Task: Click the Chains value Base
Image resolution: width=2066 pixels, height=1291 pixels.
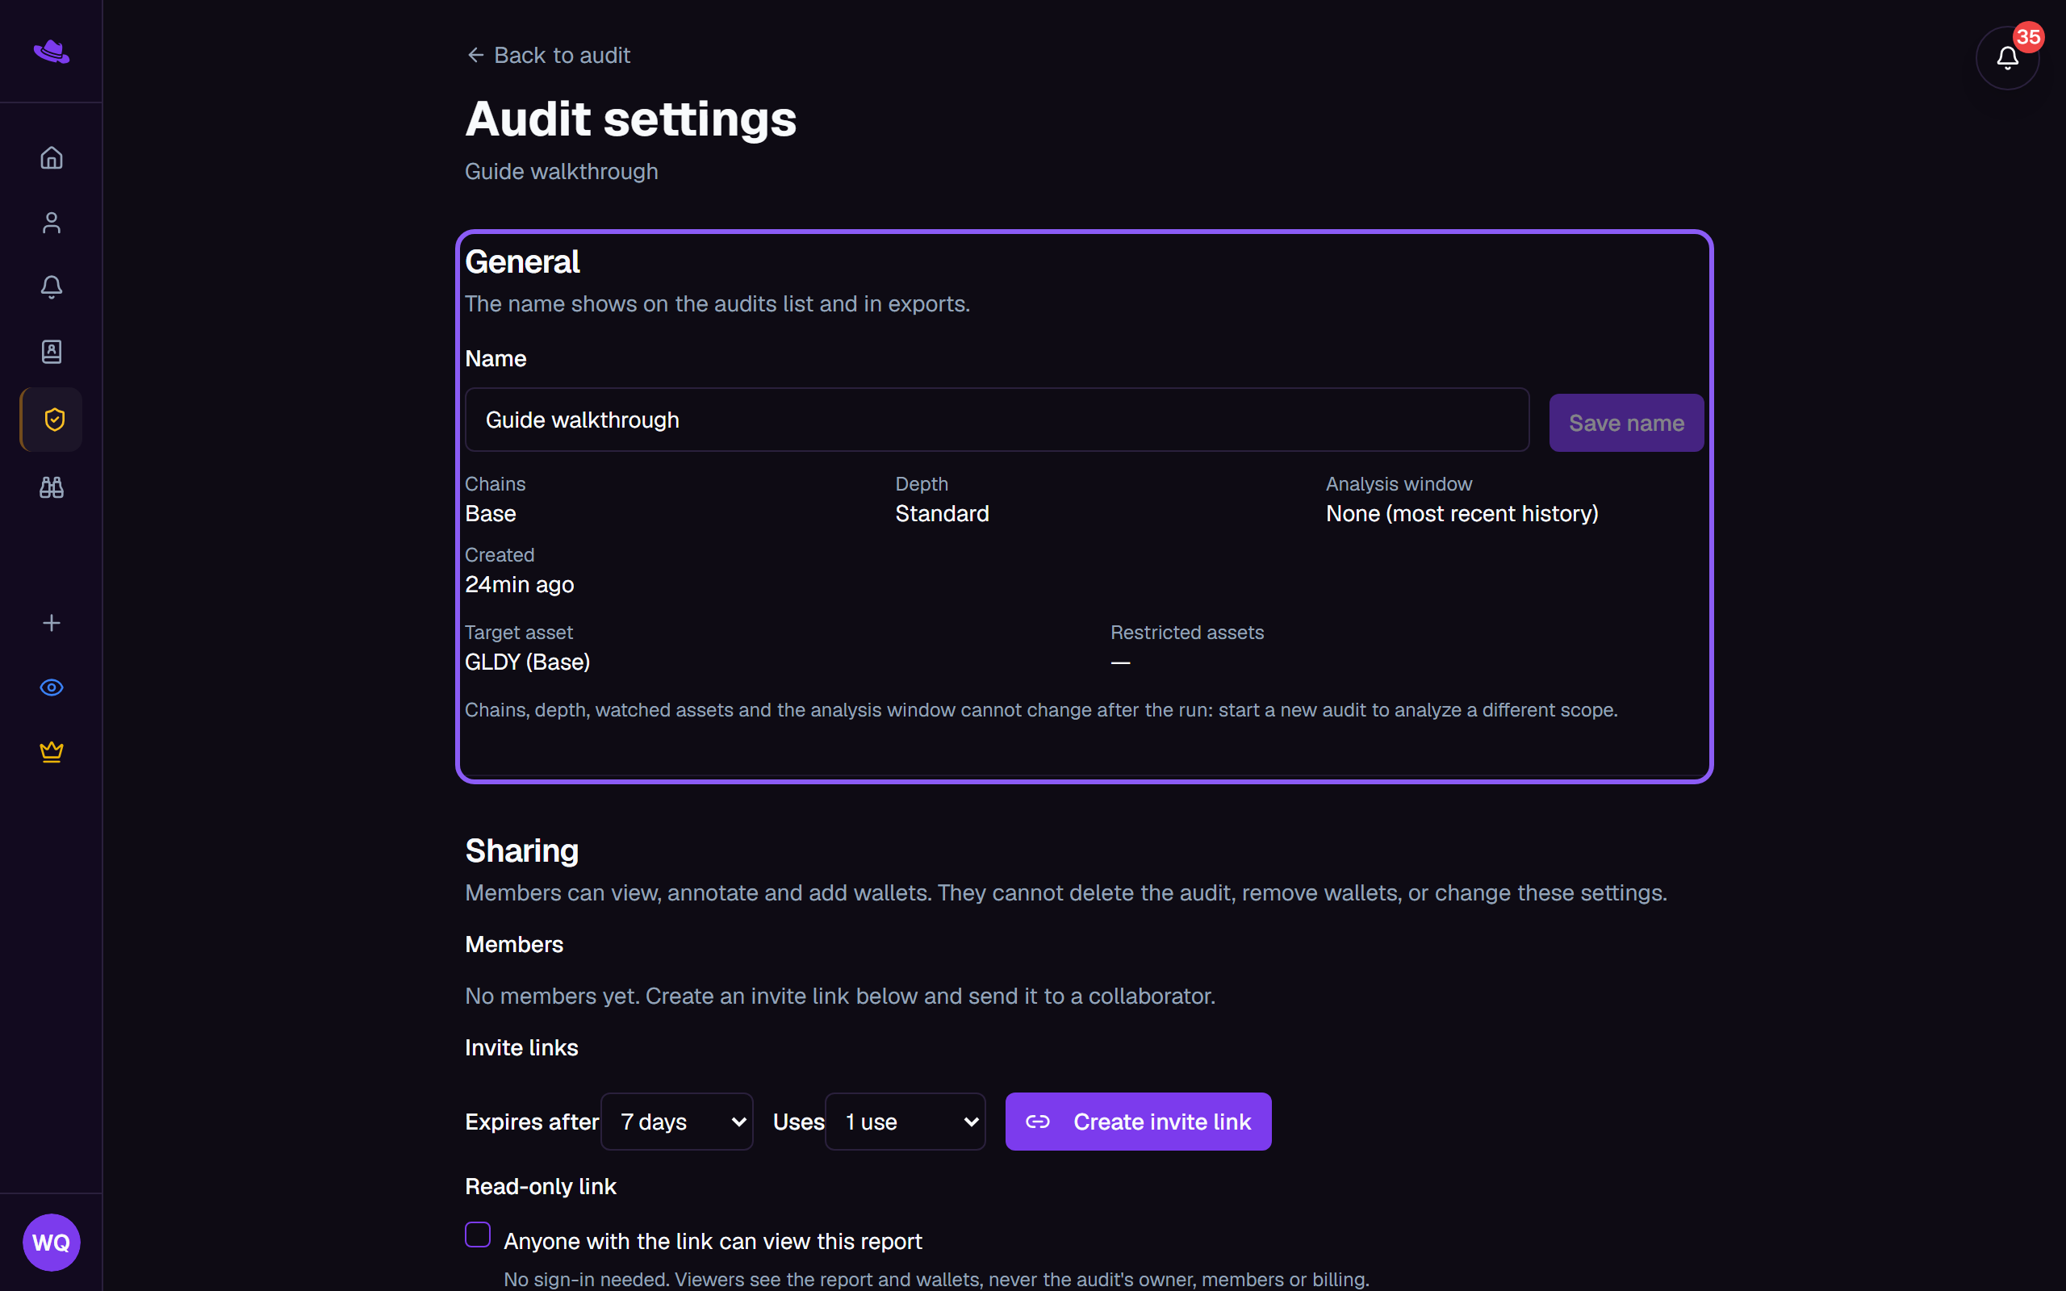Action: (x=491, y=513)
